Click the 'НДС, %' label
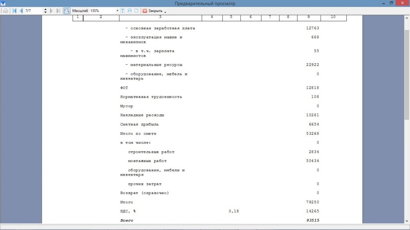 click(x=128, y=211)
